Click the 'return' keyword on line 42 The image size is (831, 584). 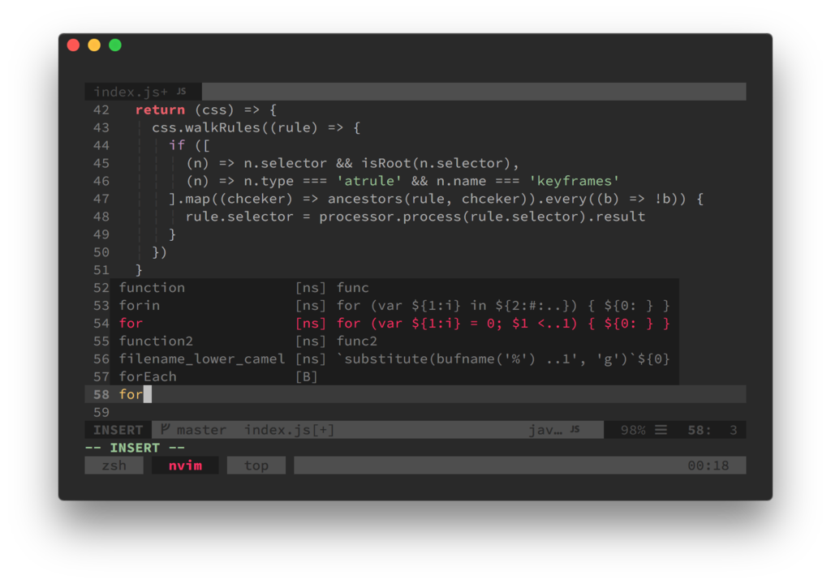(160, 109)
